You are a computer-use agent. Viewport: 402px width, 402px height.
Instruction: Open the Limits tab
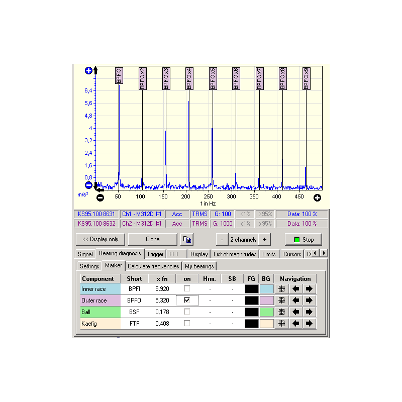point(269,254)
